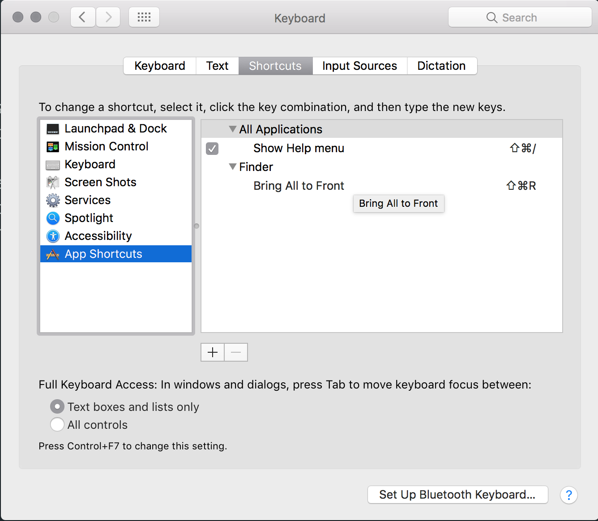Show all preferences grid button
The width and height of the screenshot is (598, 521).
(144, 17)
